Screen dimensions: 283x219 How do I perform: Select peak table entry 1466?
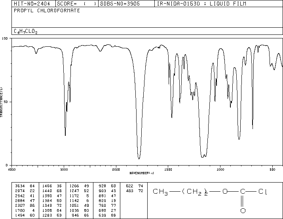pyautogui.click(x=52, y=186)
